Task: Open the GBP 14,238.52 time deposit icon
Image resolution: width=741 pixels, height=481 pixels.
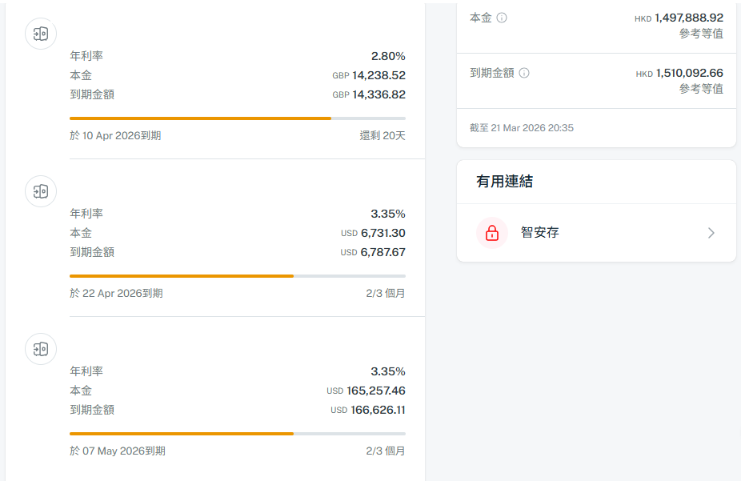Action: click(x=41, y=34)
